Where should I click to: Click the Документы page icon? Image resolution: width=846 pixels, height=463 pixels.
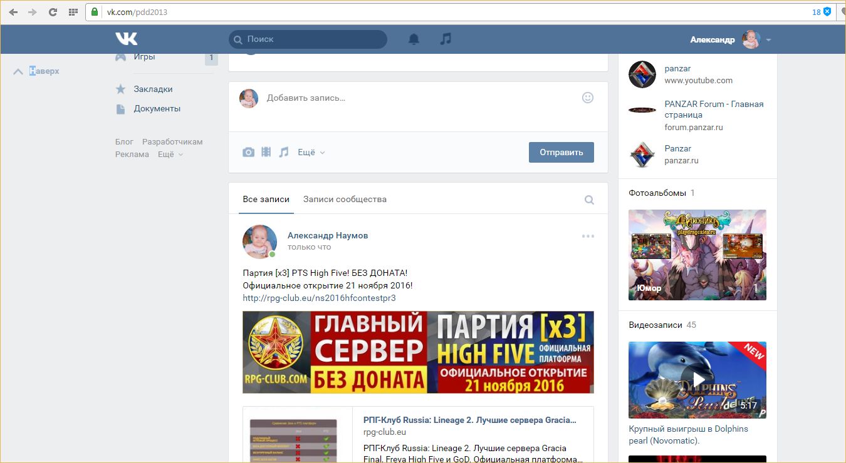(x=120, y=109)
